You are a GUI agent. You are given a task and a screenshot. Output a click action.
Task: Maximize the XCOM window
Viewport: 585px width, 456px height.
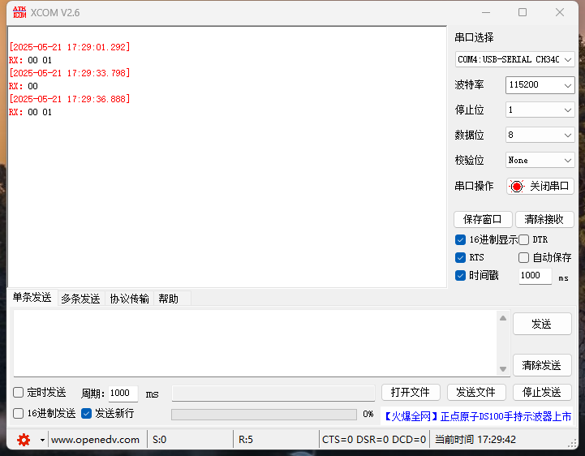(x=523, y=12)
